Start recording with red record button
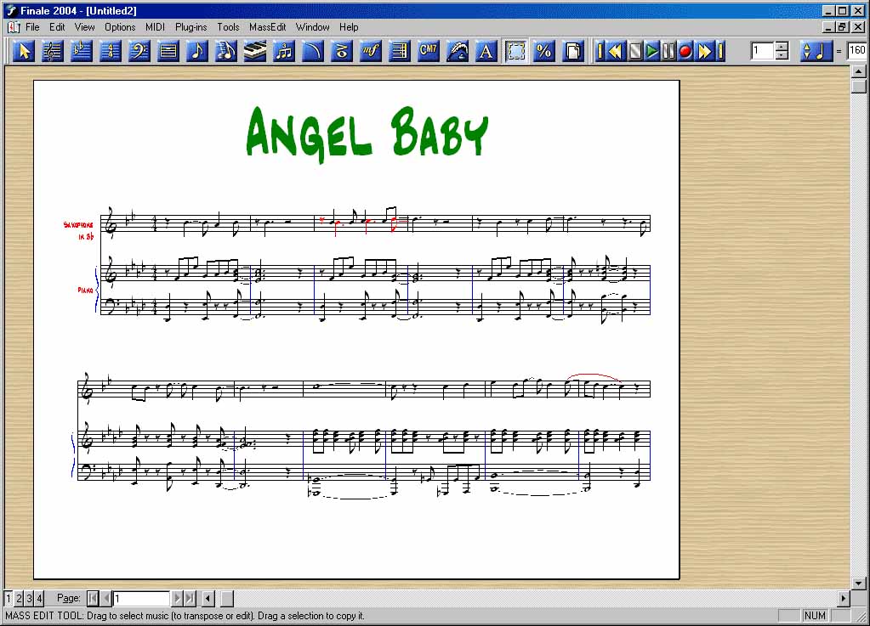Viewport: 870px width, 626px height. click(685, 52)
